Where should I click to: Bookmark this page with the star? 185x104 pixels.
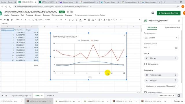tap(178, 7)
